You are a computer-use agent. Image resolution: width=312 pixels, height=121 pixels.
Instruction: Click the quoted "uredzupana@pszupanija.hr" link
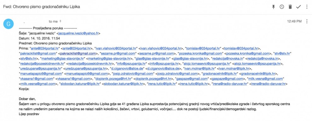pos(40,69)
